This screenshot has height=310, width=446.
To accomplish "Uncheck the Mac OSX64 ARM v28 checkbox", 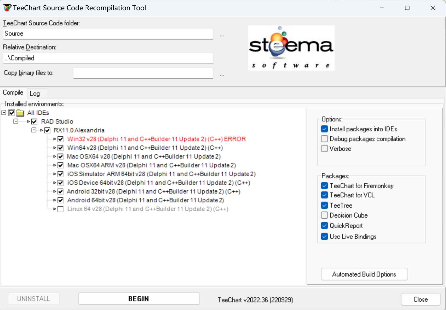I will point(60,165).
